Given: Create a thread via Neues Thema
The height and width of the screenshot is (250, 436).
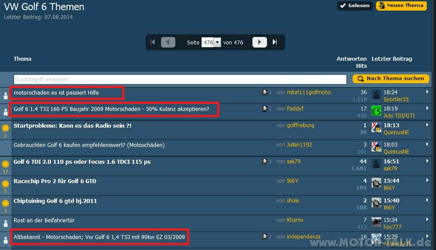Looking at the screenshot, I should click(x=401, y=6).
